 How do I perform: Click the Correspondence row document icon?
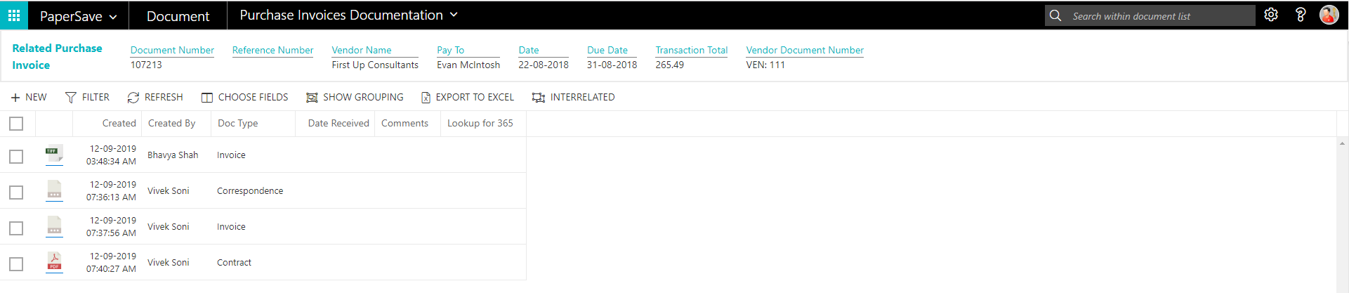point(54,190)
